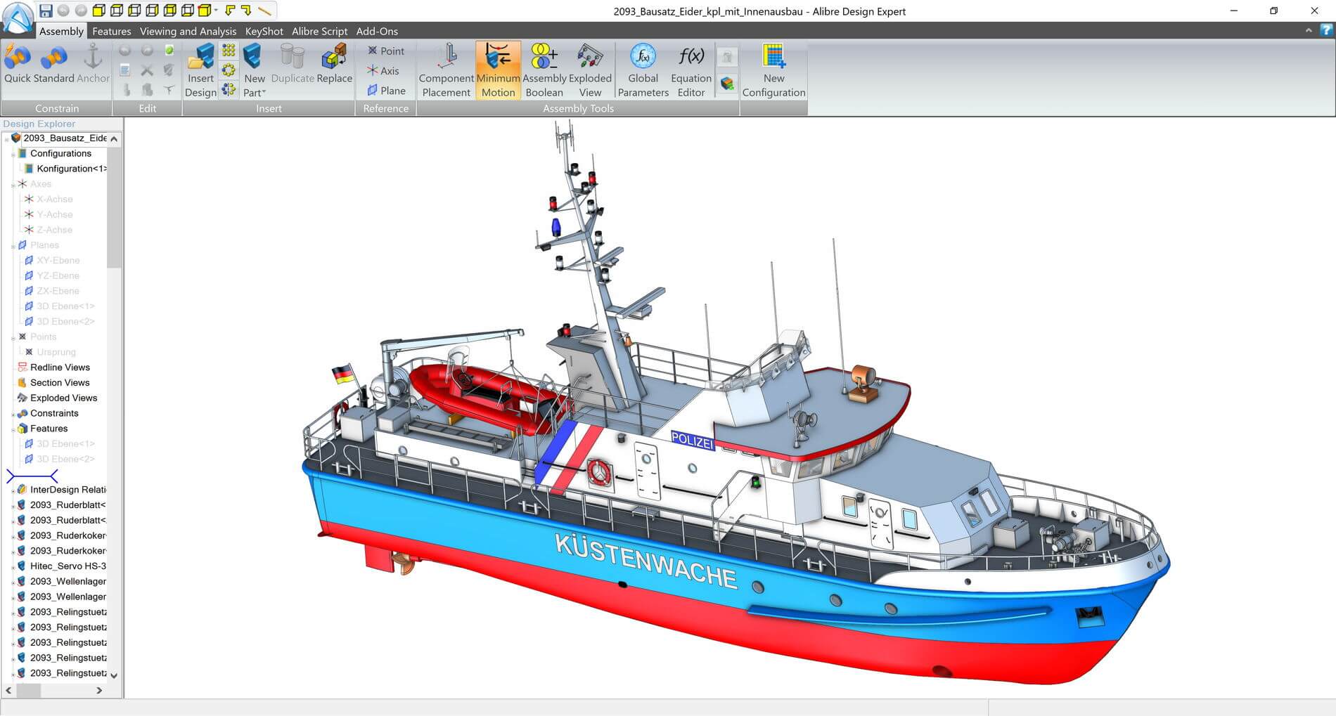The height and width of the screenshot is (716, 1336).
Task: Click the rectangular pattern icon in Insert
Action: click(229, 51)
